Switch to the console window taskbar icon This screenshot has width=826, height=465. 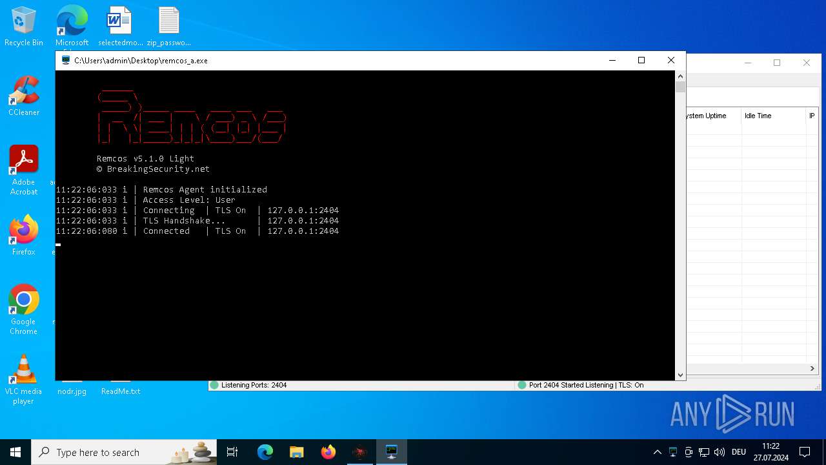click(x=391, y=452)
